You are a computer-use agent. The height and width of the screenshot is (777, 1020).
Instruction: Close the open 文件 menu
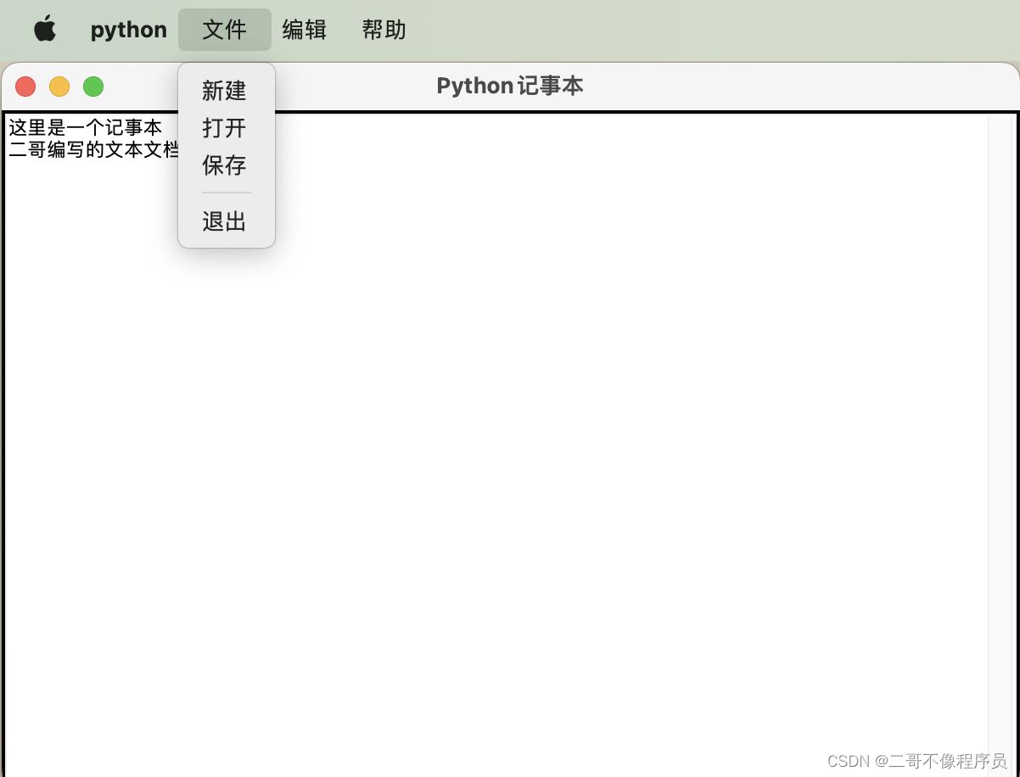225,30
